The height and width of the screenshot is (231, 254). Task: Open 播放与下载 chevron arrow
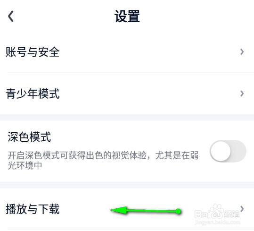click(242, 209)
